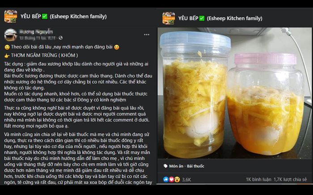The image size is (313, 195).
Task: Click the heart reaction icon
Action: (171, 179)
